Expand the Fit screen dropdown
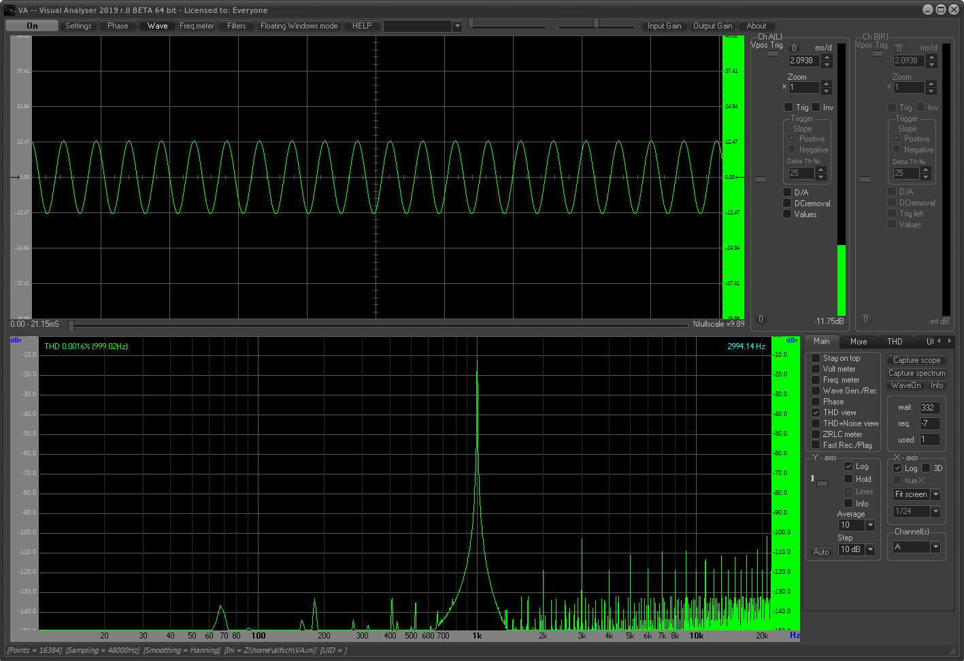 [x=935, y=494]
